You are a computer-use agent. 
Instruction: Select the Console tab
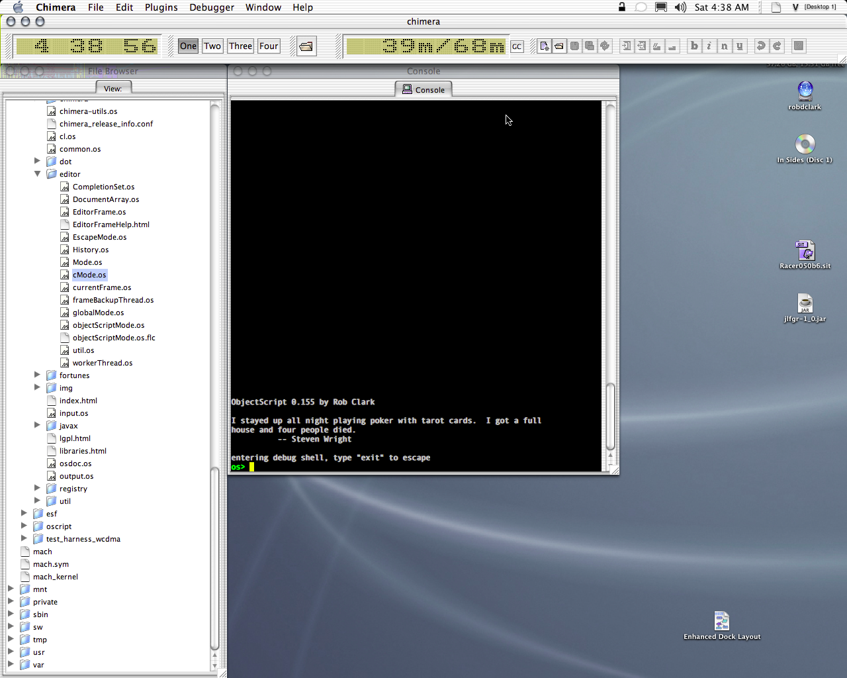pos(423,90)
